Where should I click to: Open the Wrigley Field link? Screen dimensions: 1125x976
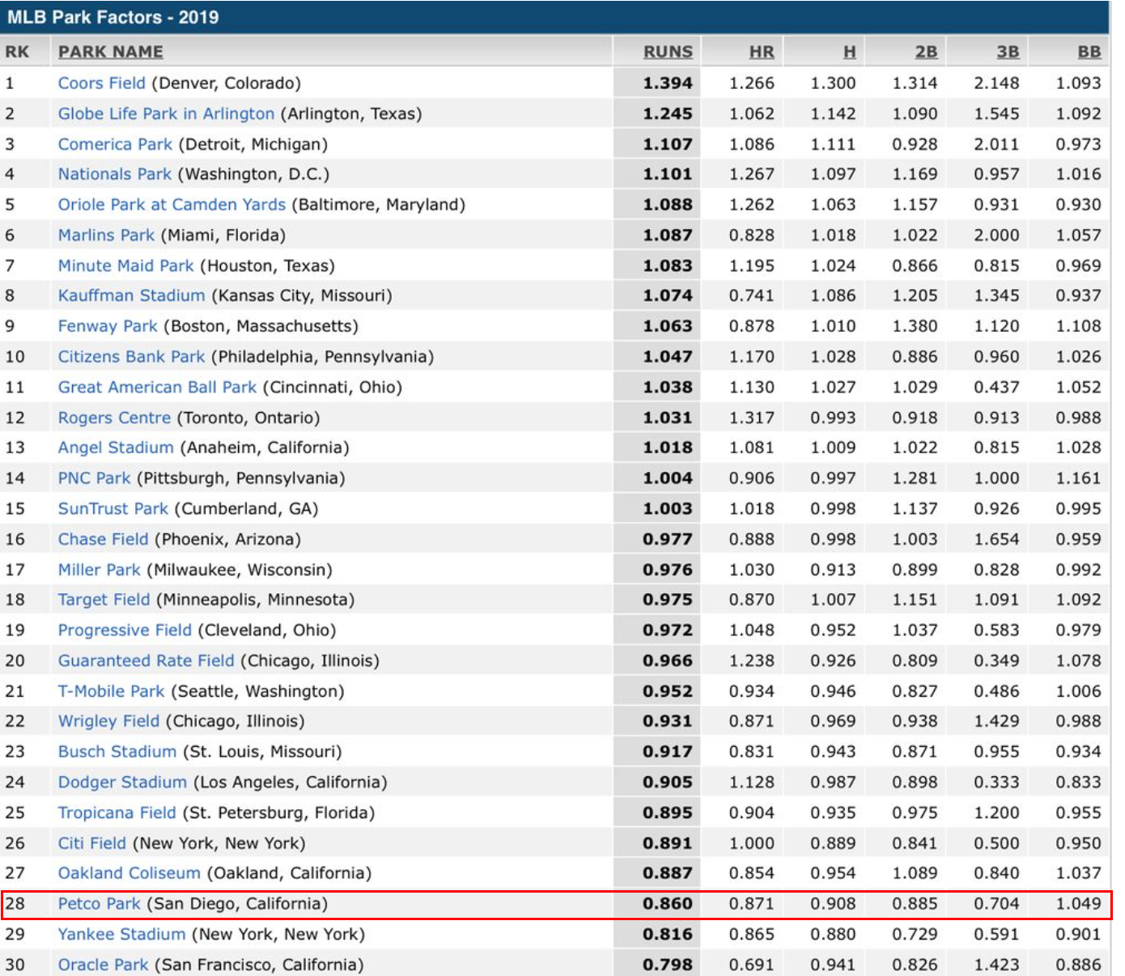click(108, 721)
